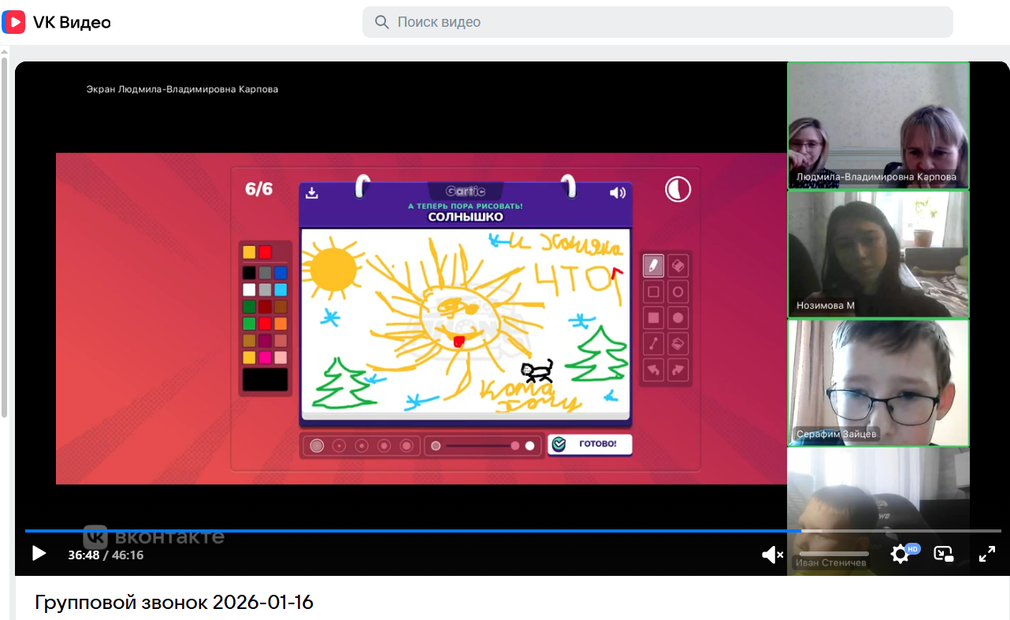1010x620 pixels.
Task: Click the Gartic timer clock icon
Action: click(678, 189)
